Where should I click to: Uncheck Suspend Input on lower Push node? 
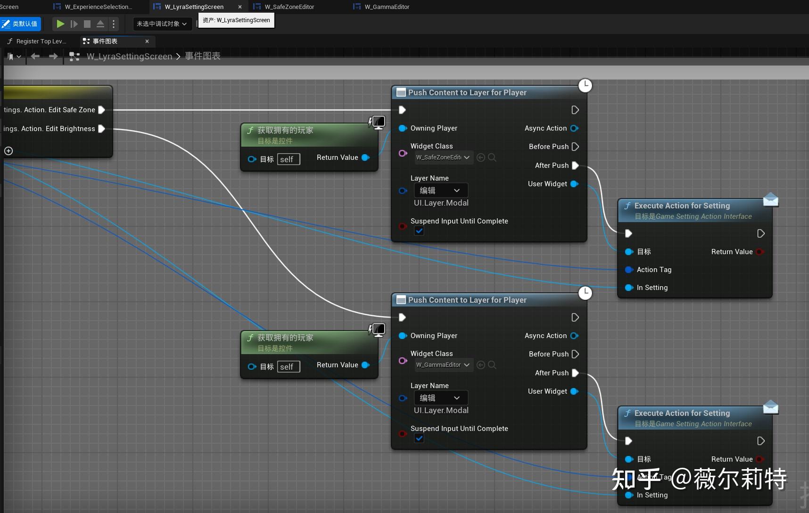(x=419, y=439)
